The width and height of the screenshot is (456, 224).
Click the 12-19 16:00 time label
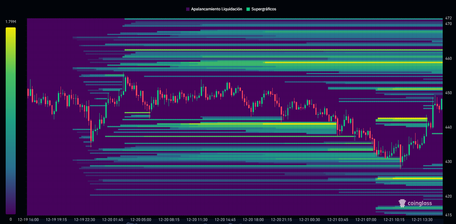[28, 220]
